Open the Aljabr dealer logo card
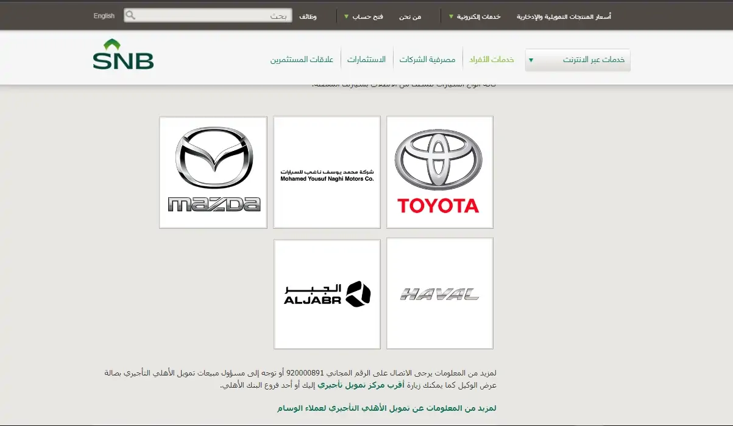This screenshot has width=733, height=426. click(327, 294)
